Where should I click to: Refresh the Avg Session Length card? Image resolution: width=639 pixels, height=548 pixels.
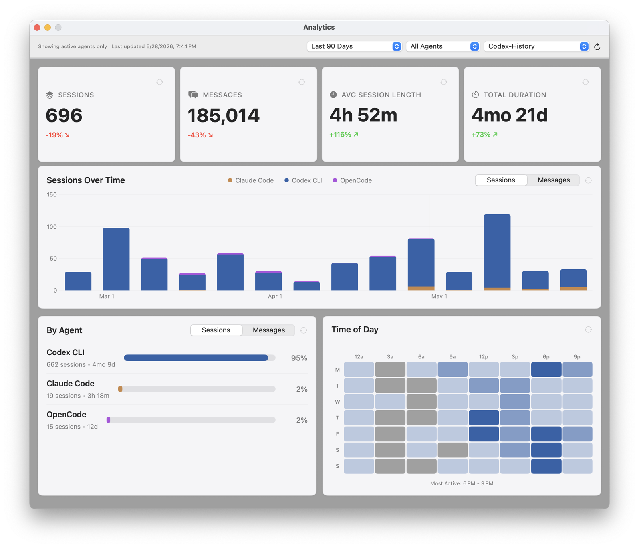(x=444, y=82)
